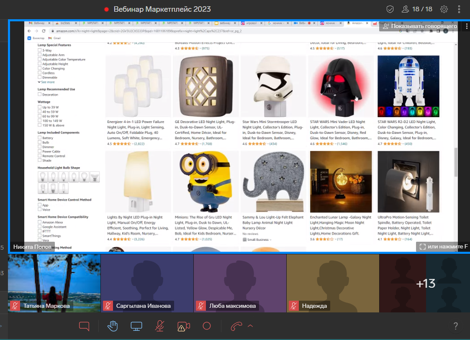Open webinar settings gear icon
Screen dimensions: 470x340
click(444, 9)
